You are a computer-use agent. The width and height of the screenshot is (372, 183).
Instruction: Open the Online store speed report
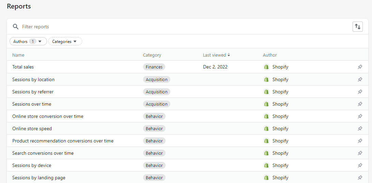click(32, 129)
